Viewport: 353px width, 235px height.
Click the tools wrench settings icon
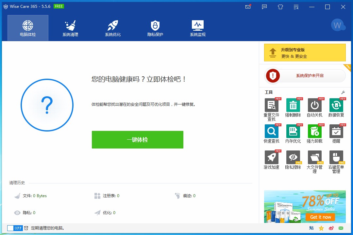coord(343,92)
